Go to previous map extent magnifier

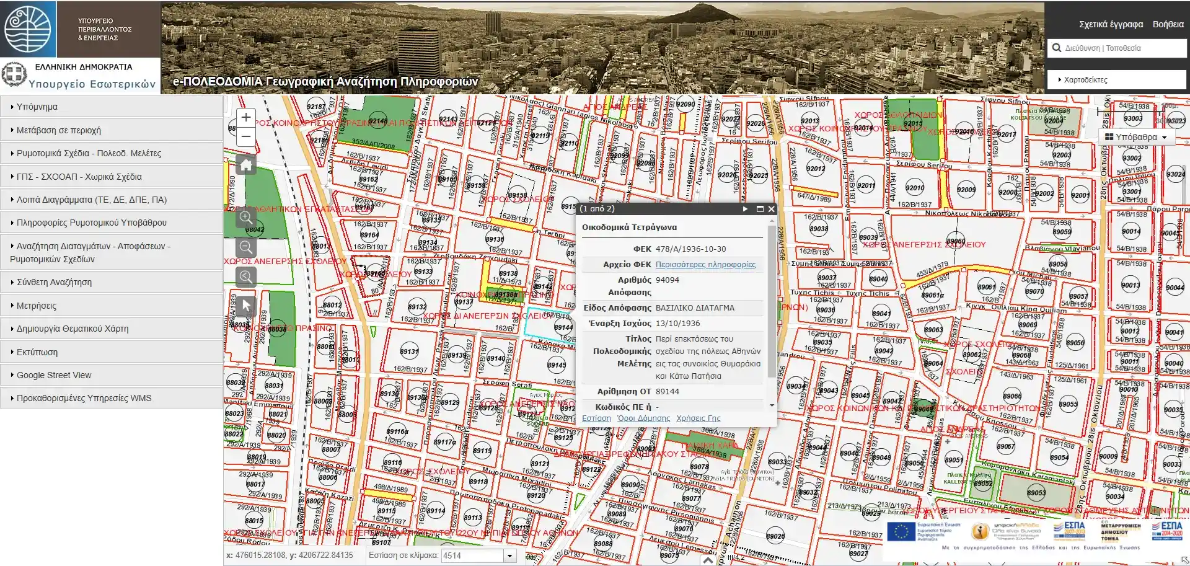pyautogui.click(x=246, y=276)
